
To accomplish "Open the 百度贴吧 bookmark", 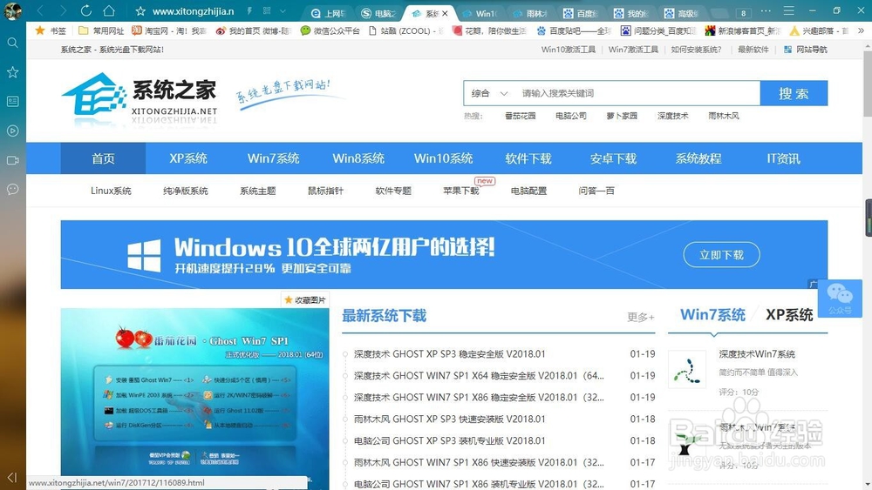I will pyautogui.click(x=574, y=30).
